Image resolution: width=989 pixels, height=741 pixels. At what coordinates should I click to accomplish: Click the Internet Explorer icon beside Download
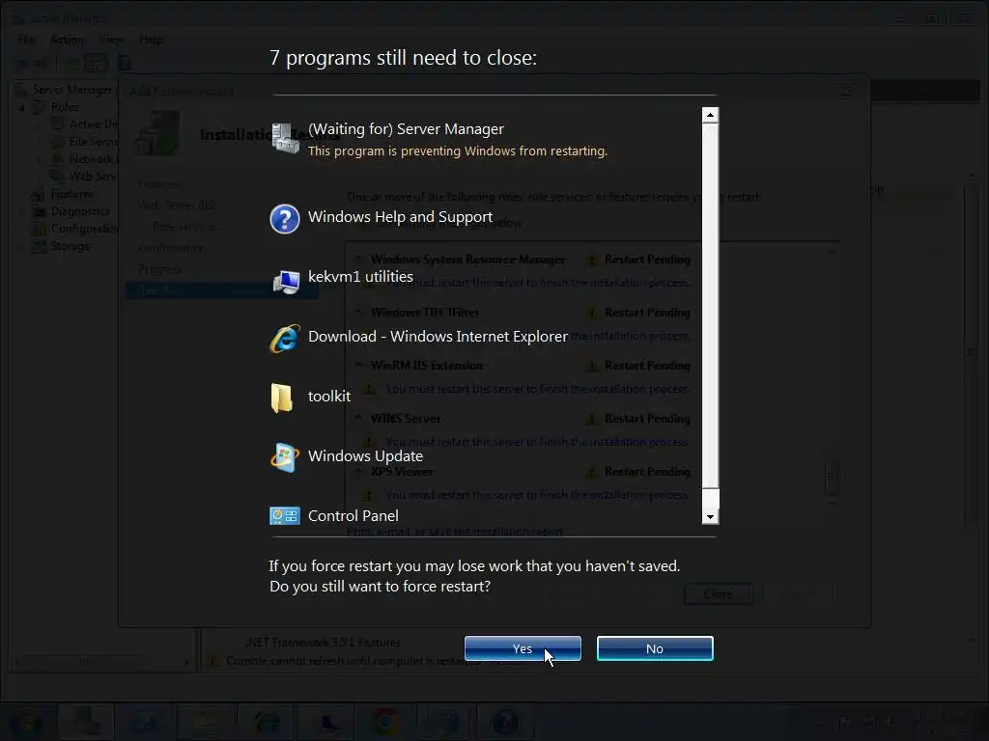(x=285, y=339)
